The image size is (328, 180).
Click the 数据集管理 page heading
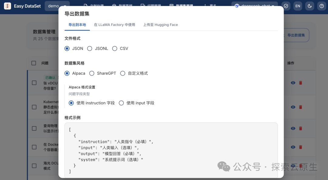point(44,32)
